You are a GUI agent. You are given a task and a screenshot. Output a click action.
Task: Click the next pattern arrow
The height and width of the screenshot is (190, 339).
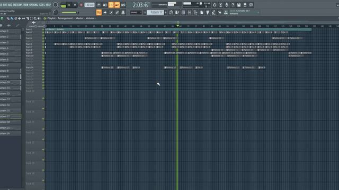coord(166,13)
